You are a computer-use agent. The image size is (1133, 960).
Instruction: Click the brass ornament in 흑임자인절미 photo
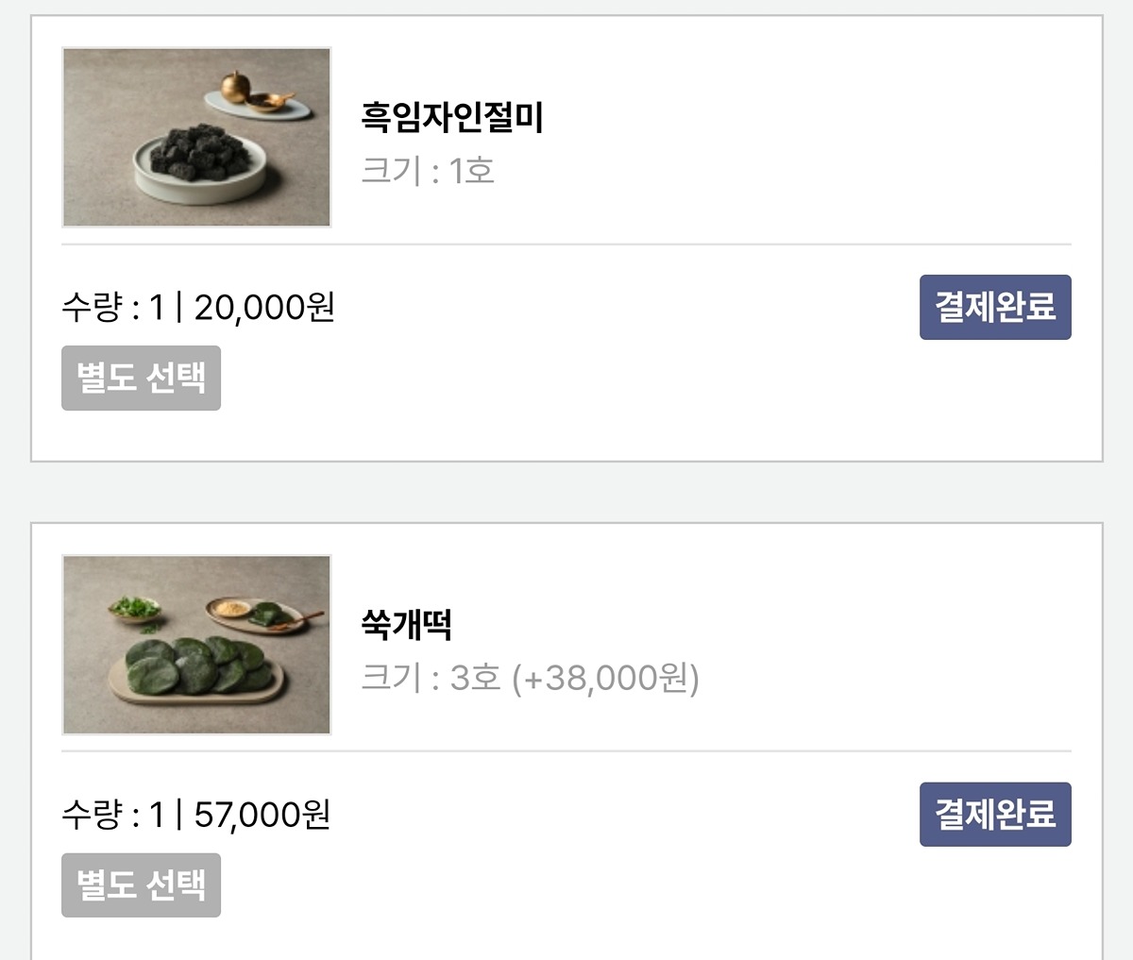(x=235, y=88)
